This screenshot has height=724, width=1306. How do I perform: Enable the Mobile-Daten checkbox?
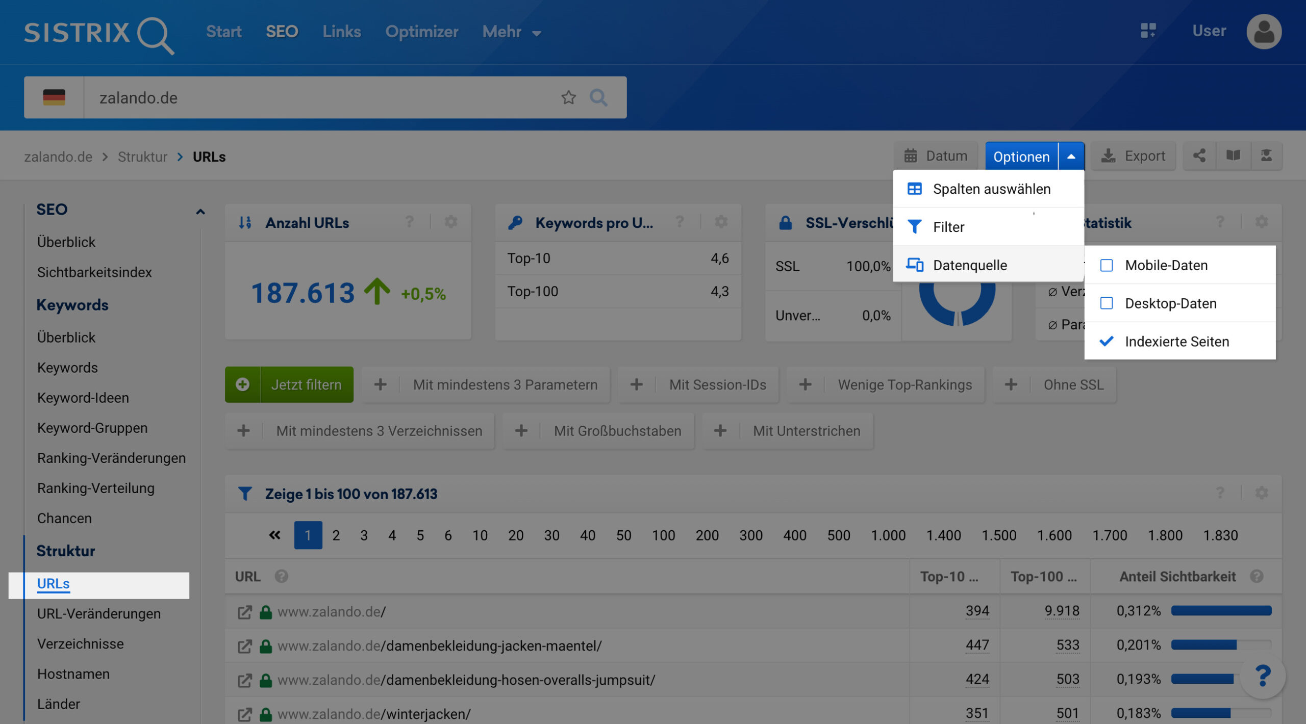(1106, 265)
